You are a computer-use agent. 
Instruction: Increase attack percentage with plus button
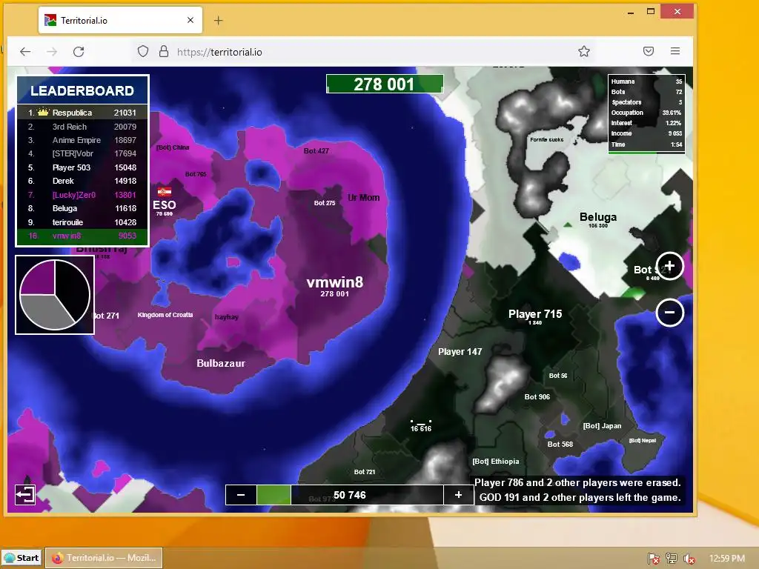point(458,495)
